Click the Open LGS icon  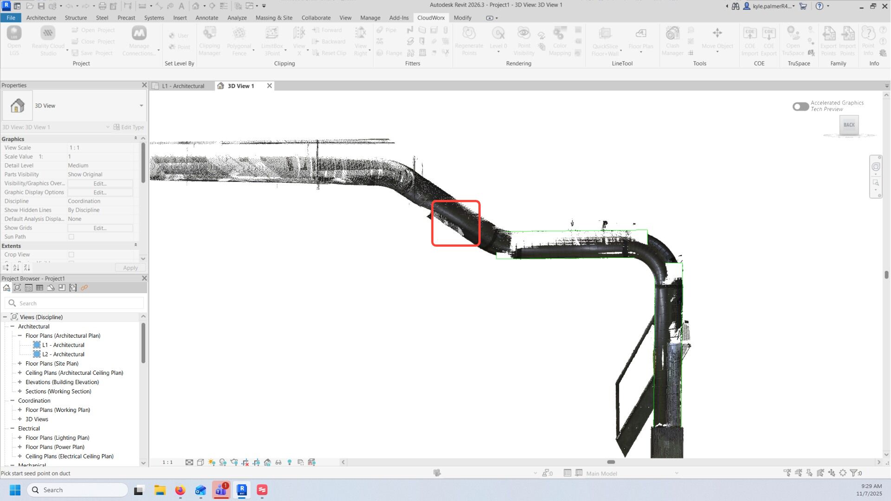coord(14,33)
